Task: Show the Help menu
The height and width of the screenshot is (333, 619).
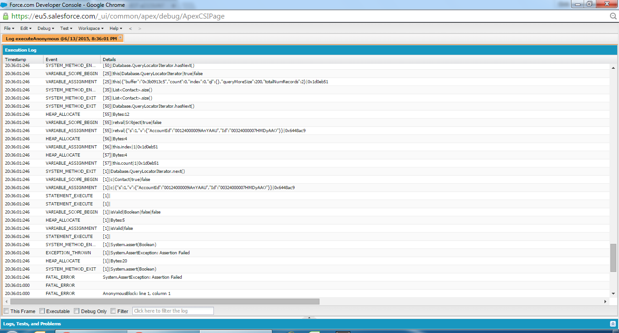Action: tap(116, 29)
